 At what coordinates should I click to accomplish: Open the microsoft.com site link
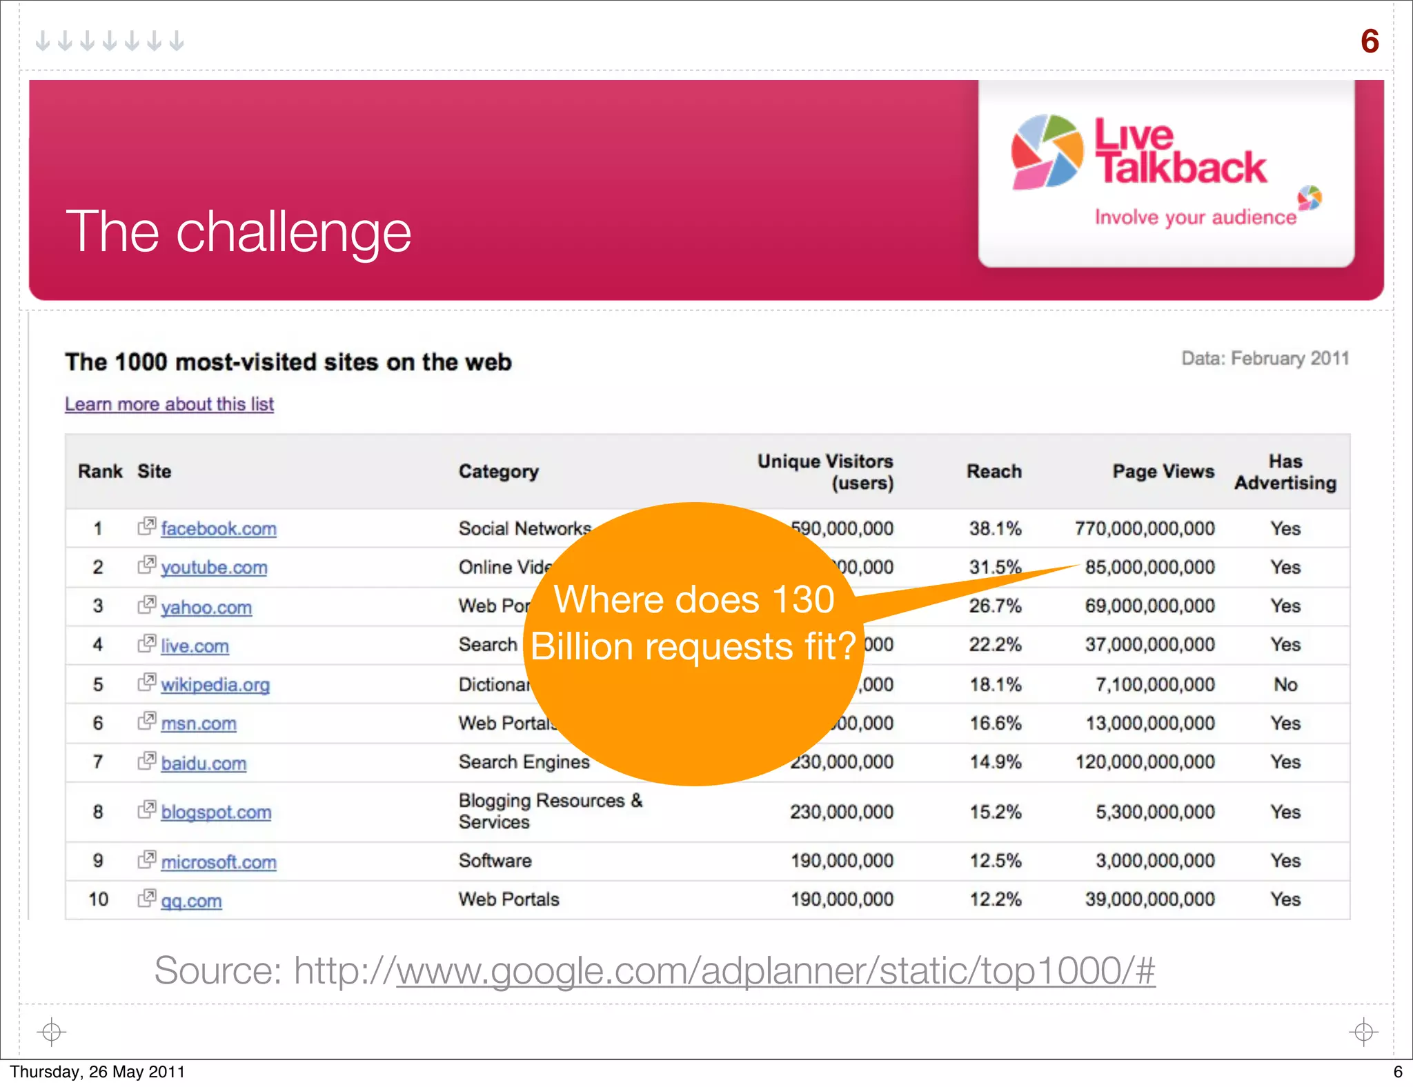[x=219, y=862]
